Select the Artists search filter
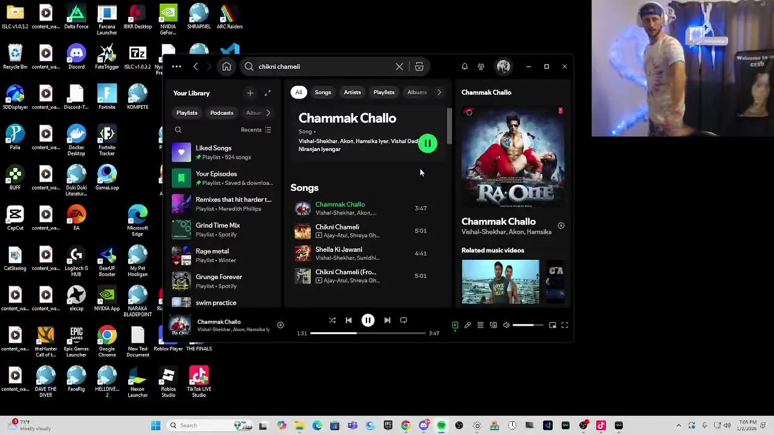The image size is (774, 435). pos(352,92)
